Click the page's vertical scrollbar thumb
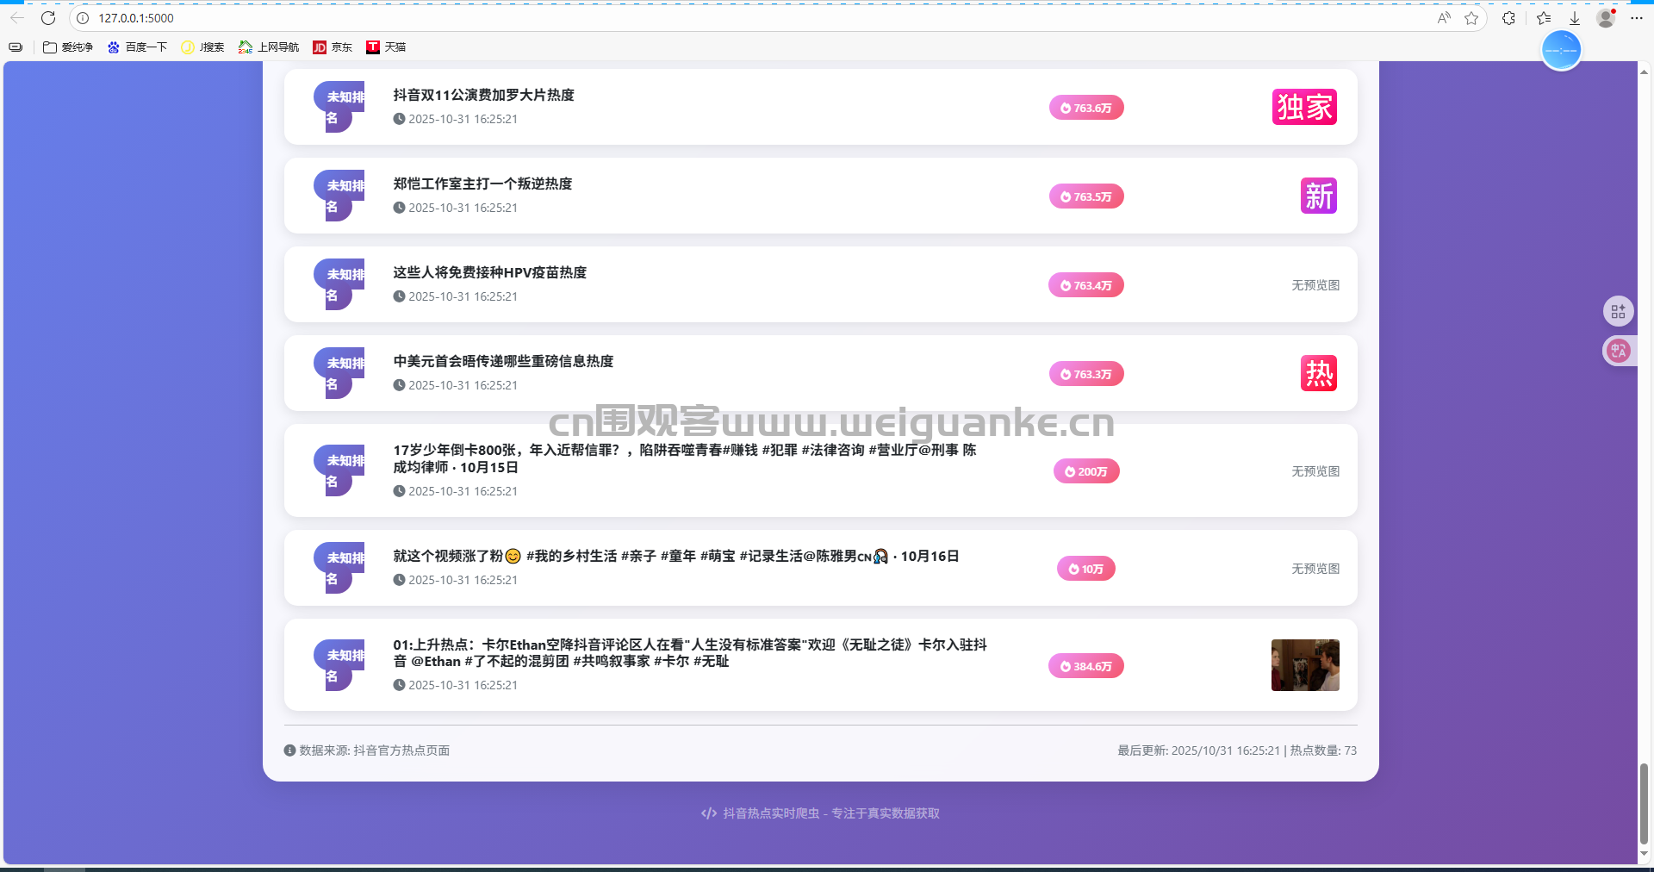The image size is (1654, 872). (x=1644, y=803)
